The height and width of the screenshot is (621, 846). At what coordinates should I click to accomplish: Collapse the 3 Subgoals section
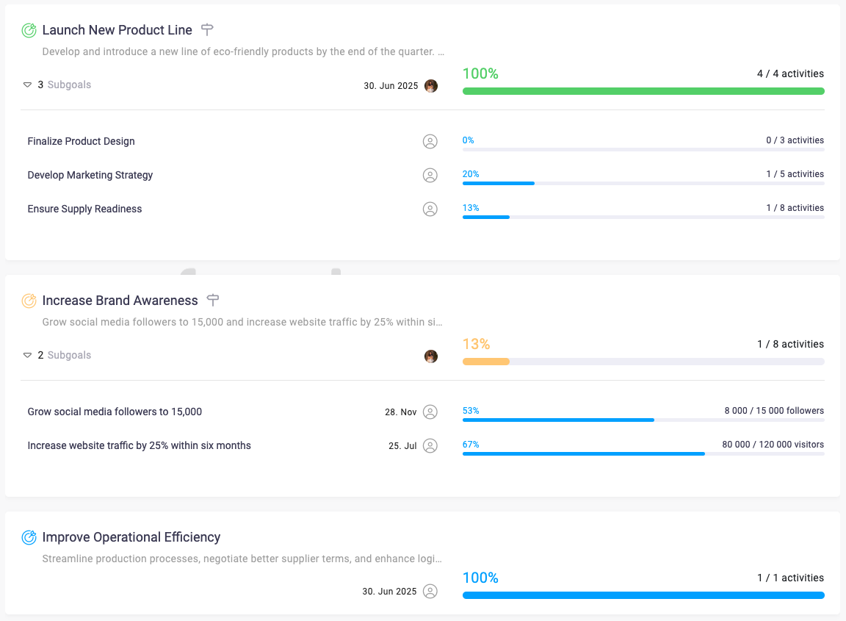[28, 85]
